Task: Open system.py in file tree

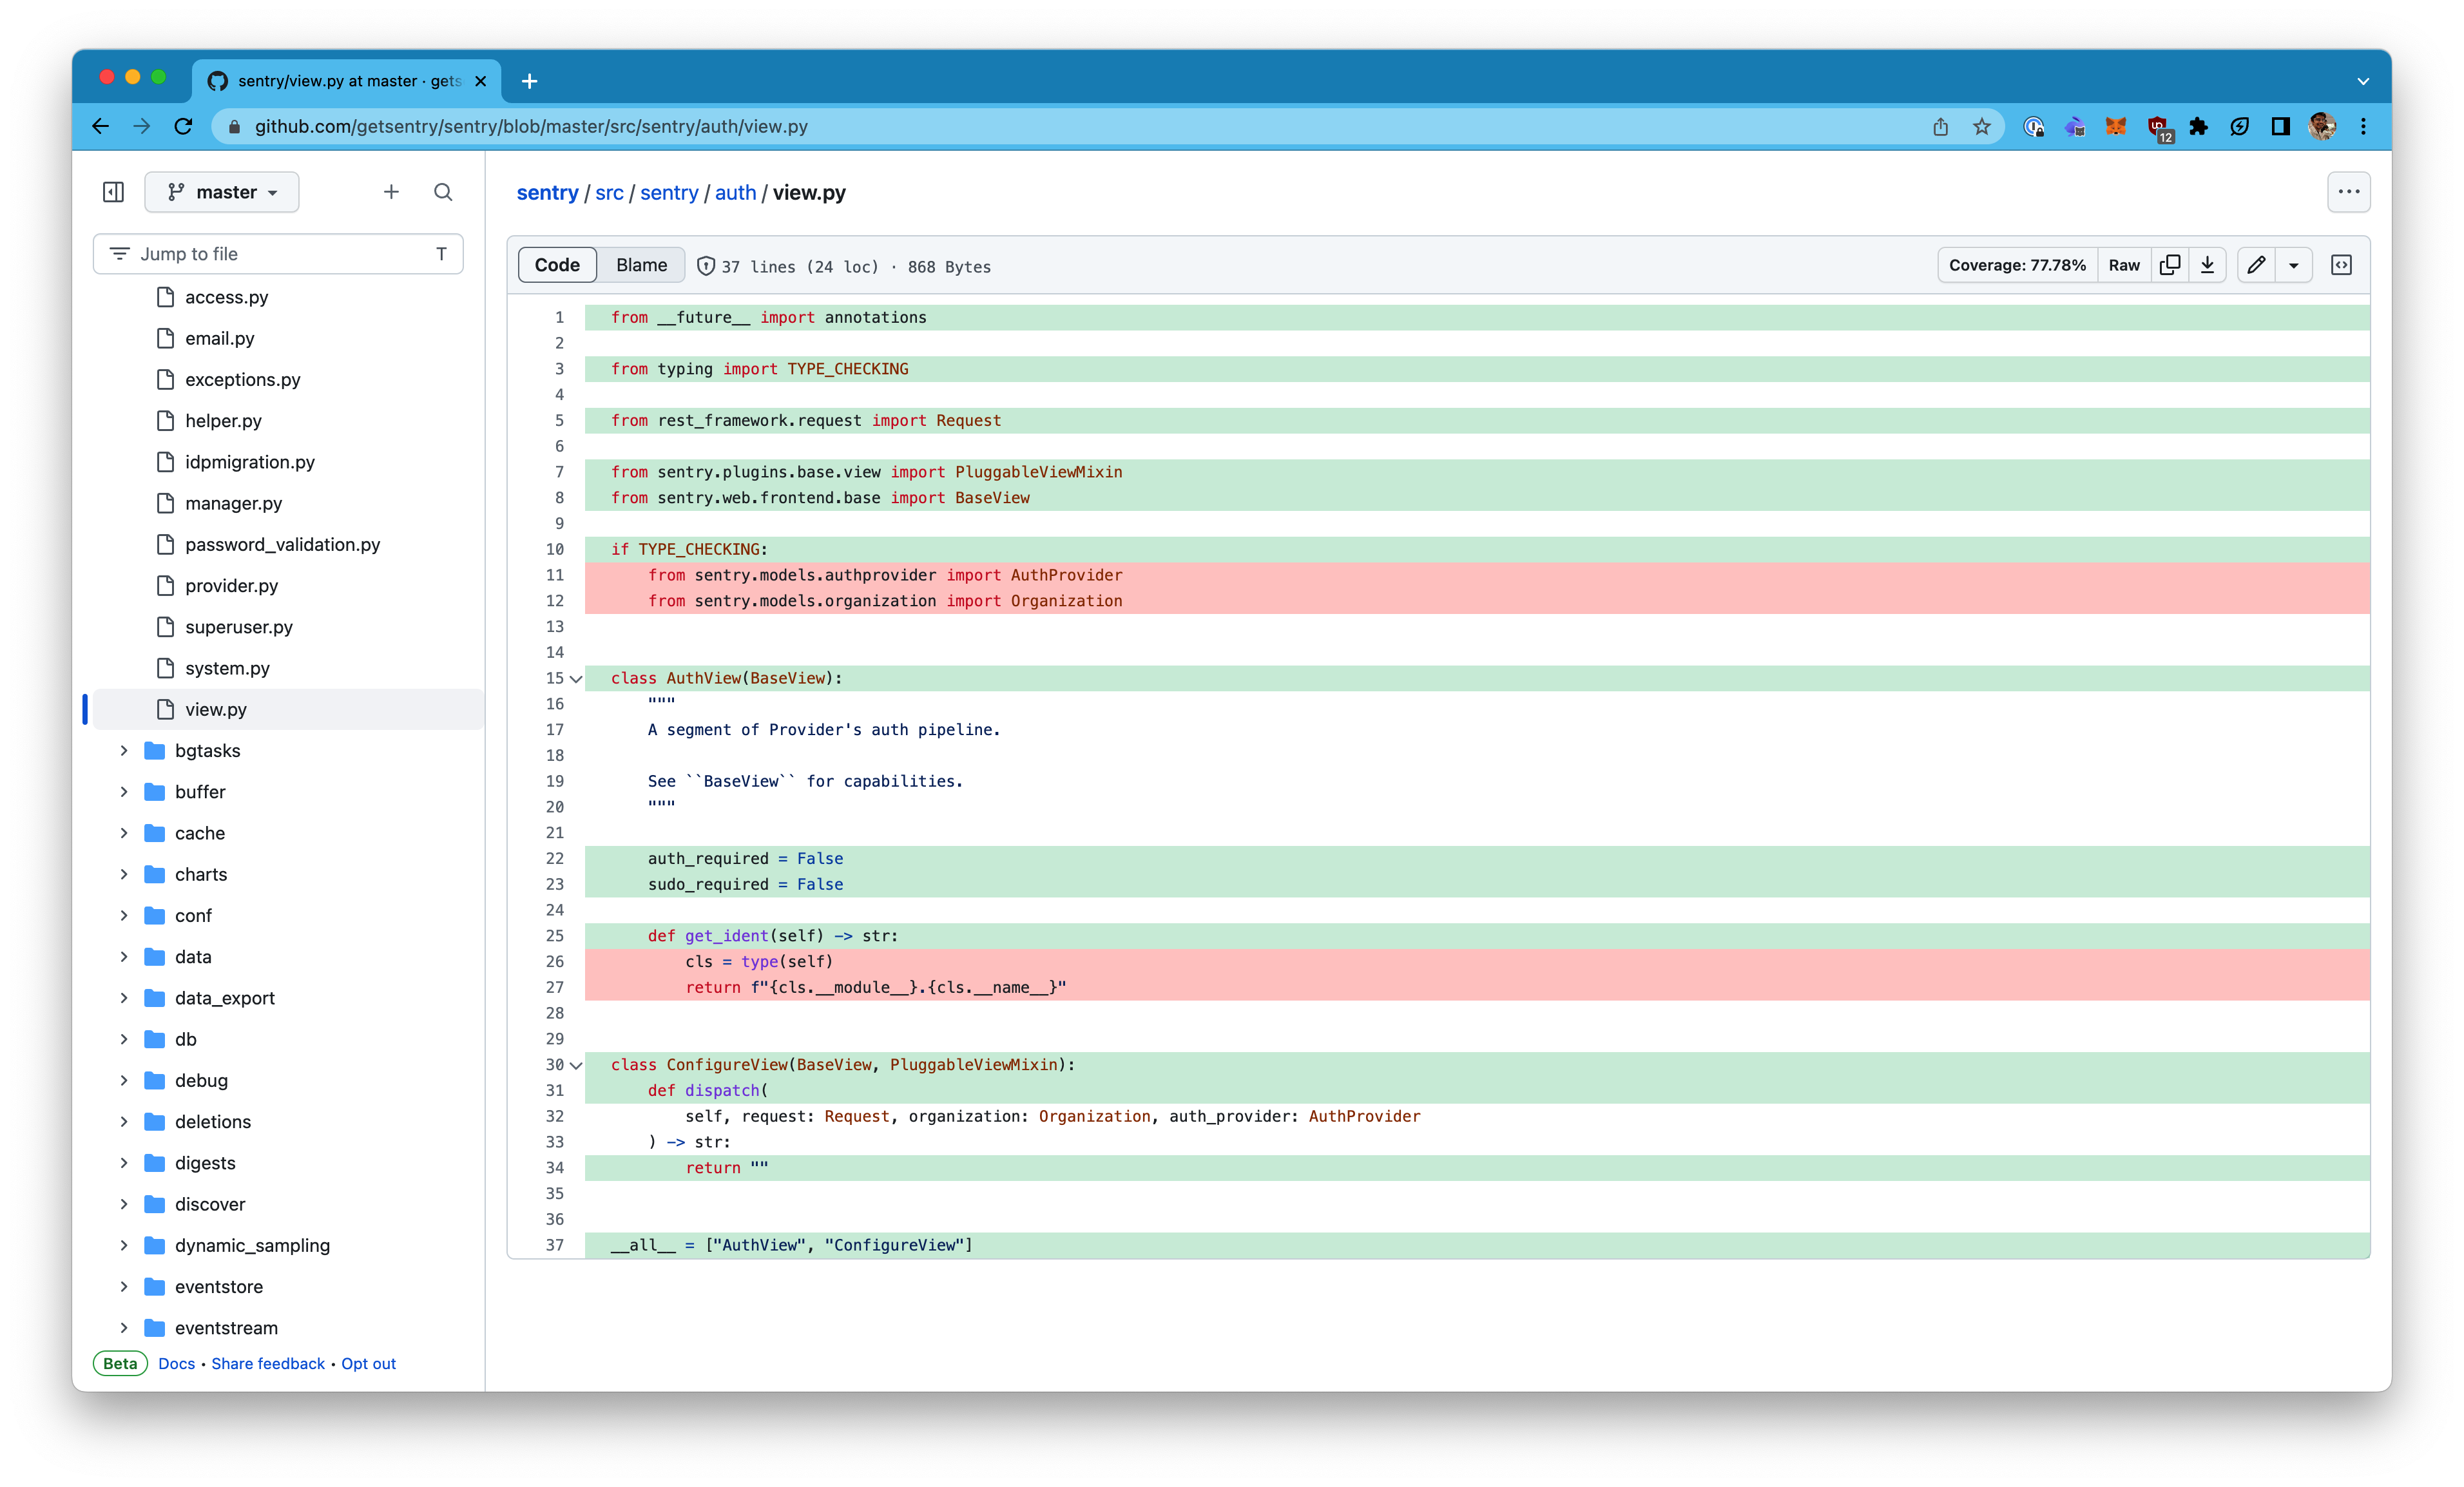Action: click(x=227, y=668)
